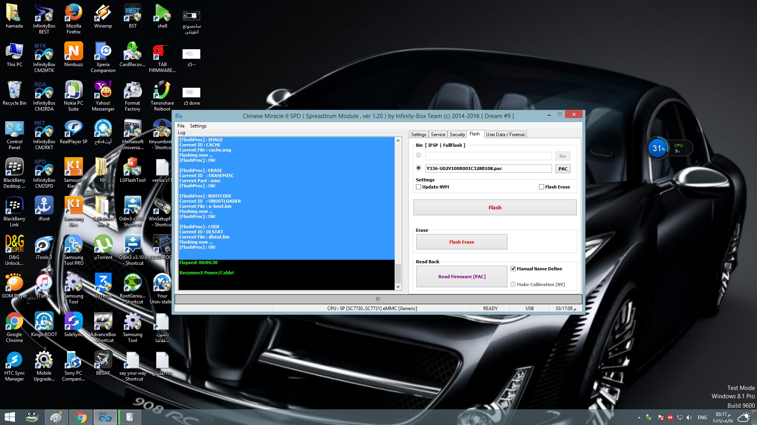Switch to the Security tab
The height and width of the screenshot is (425, 757).
click(x=457, y=135)
